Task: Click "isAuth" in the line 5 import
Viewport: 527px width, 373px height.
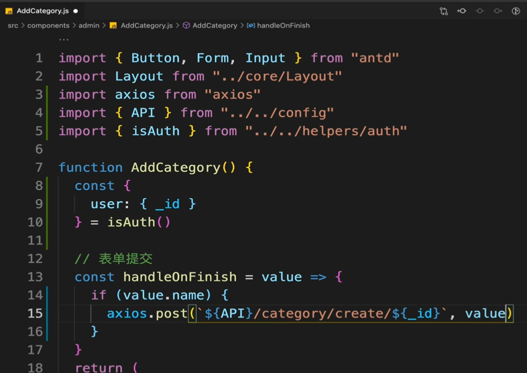Action: (156, 131)
